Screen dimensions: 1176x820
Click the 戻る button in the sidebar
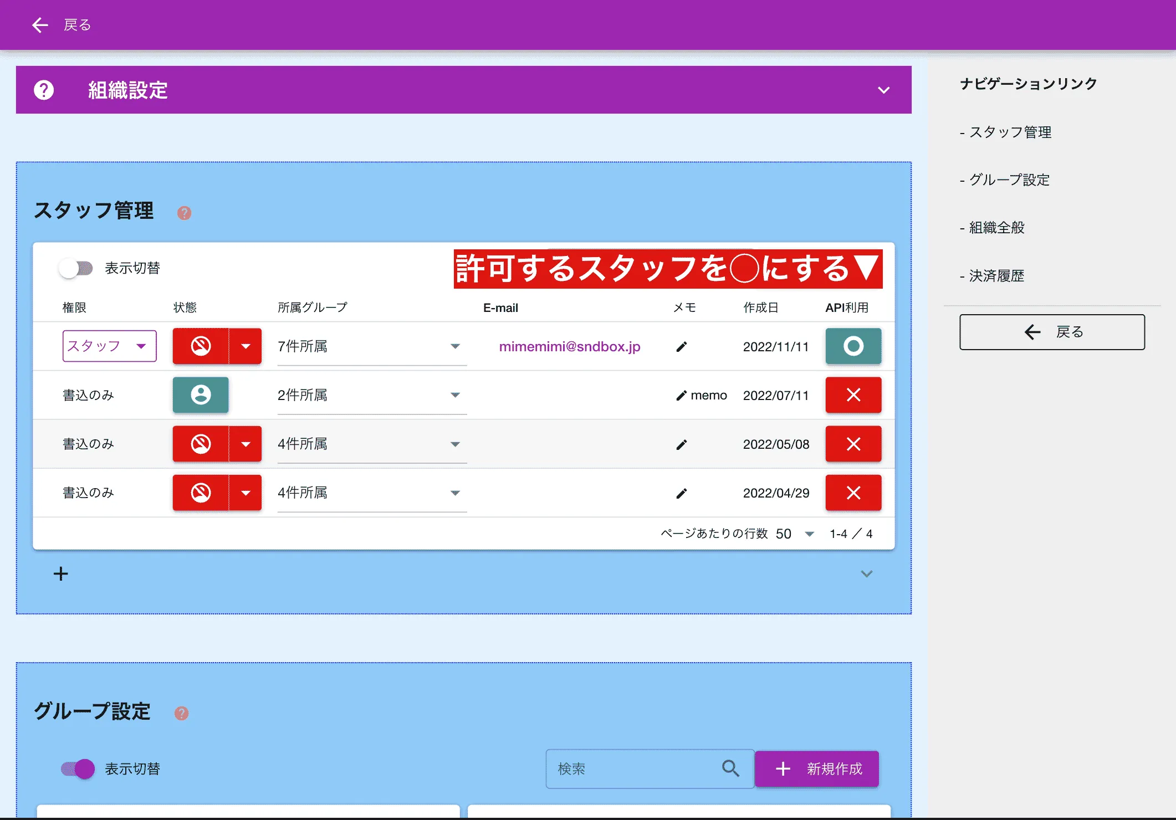click(1052, 332)
